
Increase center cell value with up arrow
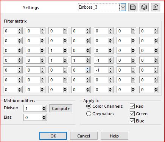tap(87, 59)
